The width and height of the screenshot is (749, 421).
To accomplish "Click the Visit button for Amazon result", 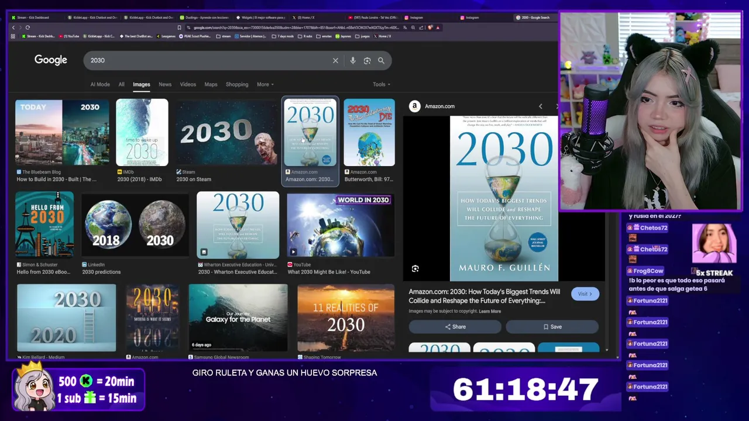I will [585, 294].
